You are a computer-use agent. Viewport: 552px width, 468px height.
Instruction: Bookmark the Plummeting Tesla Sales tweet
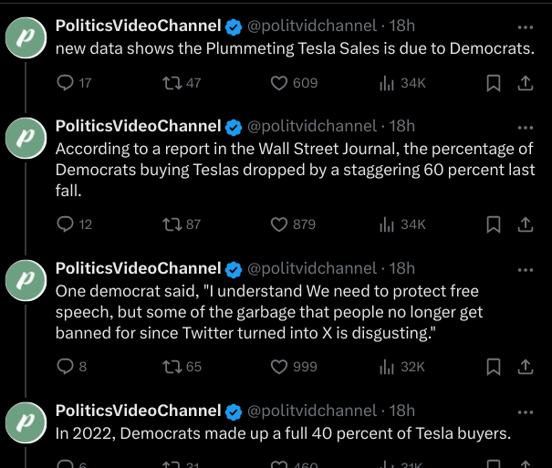click(x=494, y=83)
